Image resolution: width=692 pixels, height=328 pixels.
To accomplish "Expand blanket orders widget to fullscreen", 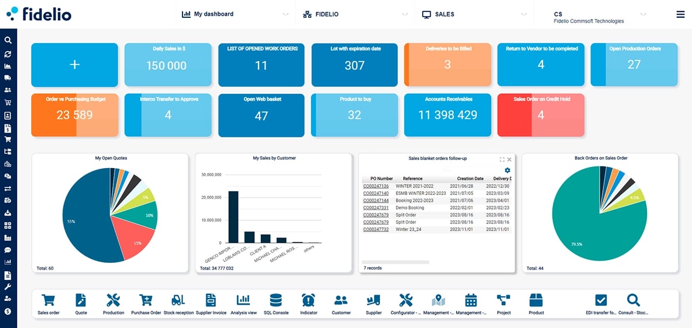I will [502, 159].
